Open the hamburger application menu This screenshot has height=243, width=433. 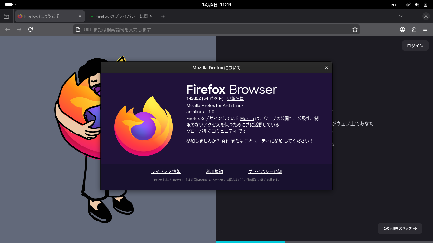tap(425, 29)
